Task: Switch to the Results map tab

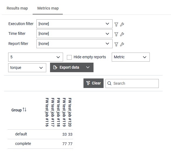Action: pos(17,8)
